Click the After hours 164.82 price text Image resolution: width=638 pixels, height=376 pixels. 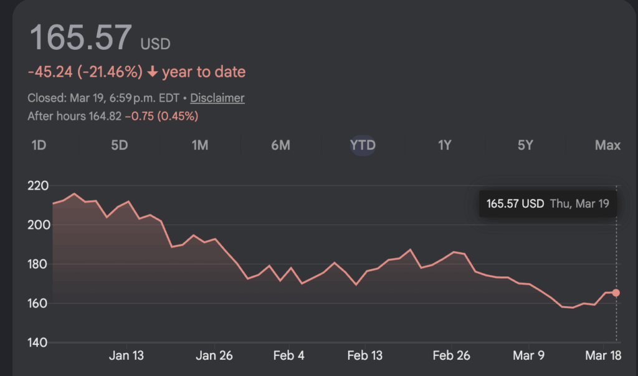point(75,116)
